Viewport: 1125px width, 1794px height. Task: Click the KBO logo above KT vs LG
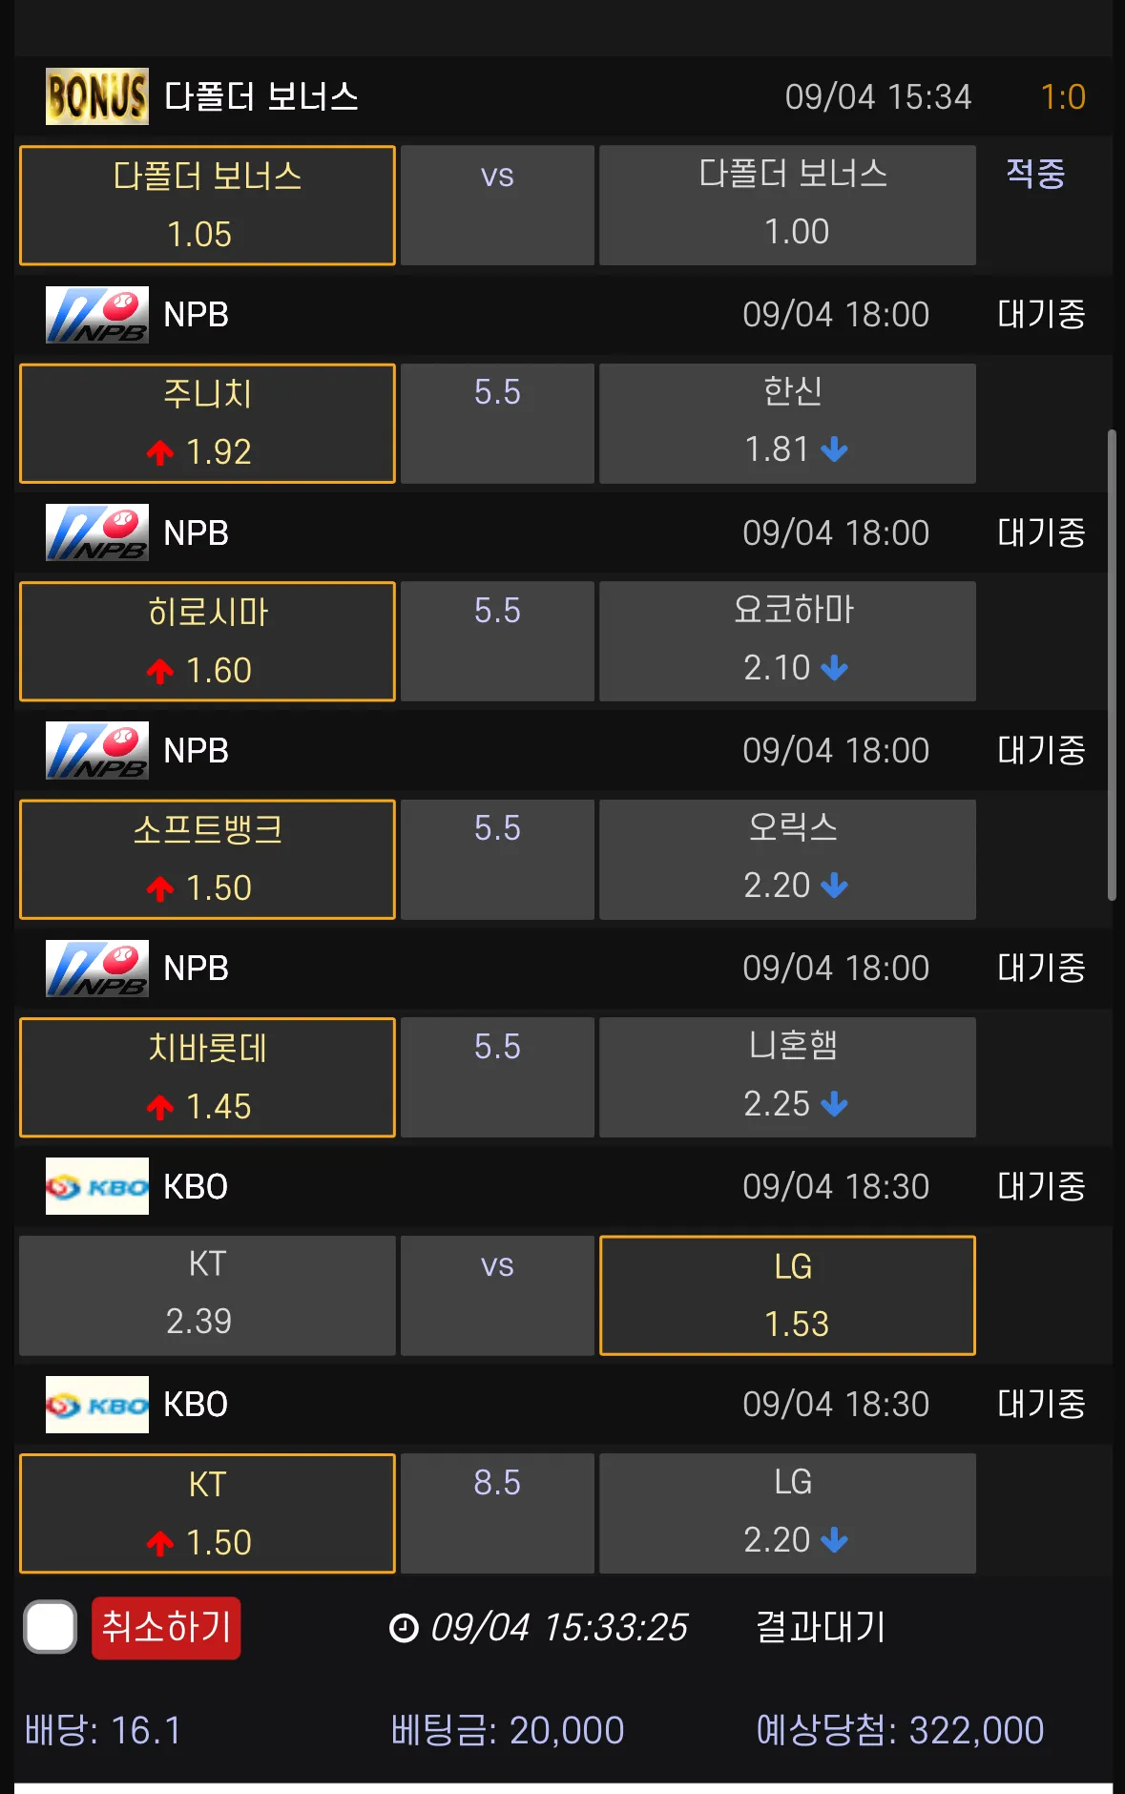[x=96, y=1186]
